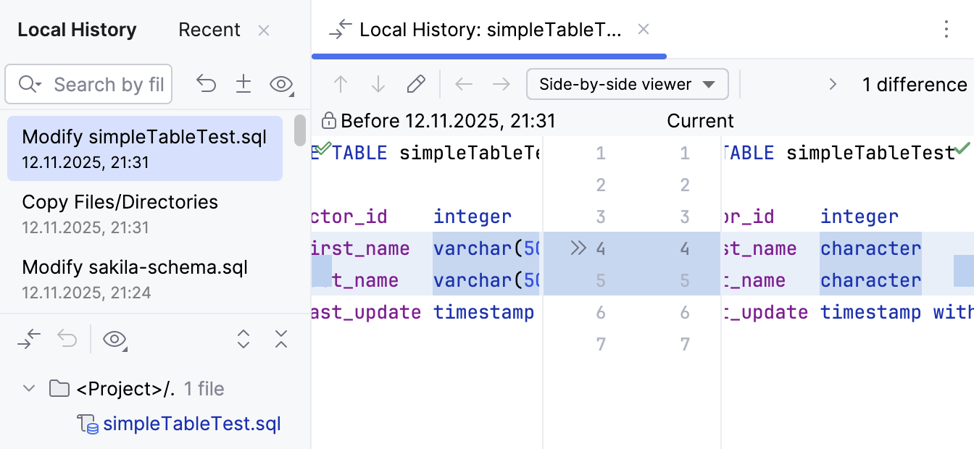Click the pencil Jump to Source icon
This screenshot has width=974, height=449.
pyautogui.click(x=416, y=85)
